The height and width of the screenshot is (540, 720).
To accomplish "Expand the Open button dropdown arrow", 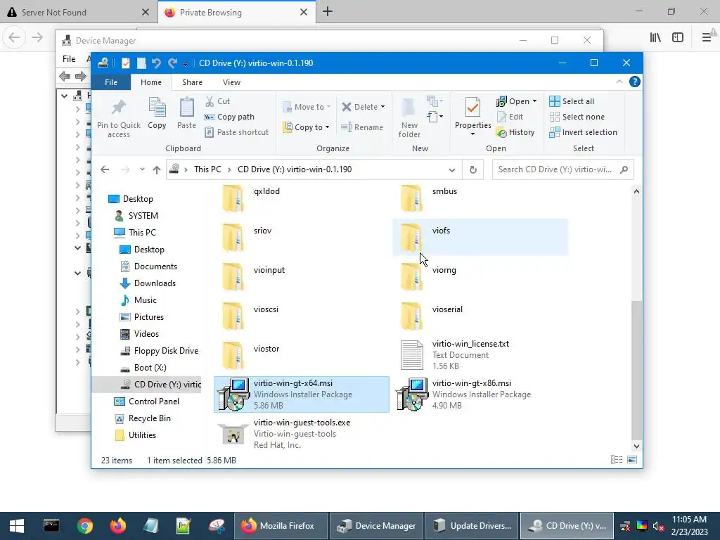I will point(534,101).
